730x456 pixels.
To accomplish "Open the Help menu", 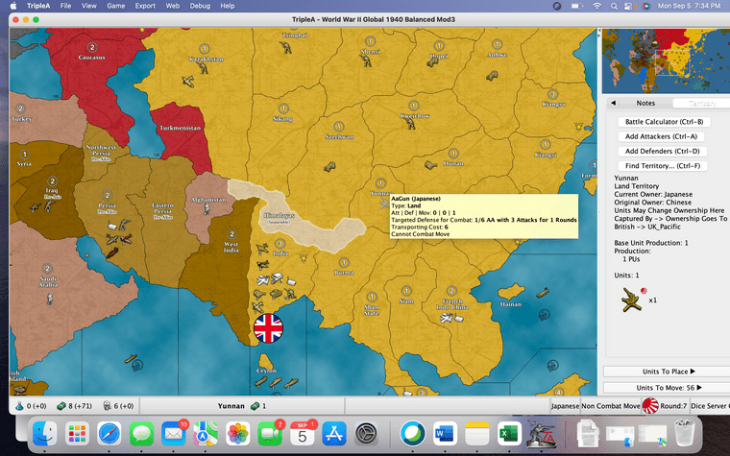I will [x=228, y=6].
